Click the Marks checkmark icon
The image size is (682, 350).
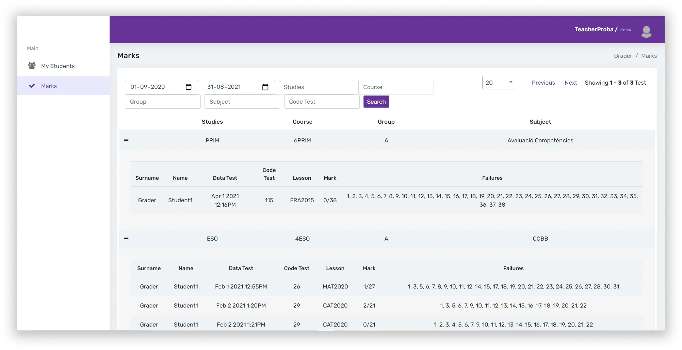[x=32, y=86]
